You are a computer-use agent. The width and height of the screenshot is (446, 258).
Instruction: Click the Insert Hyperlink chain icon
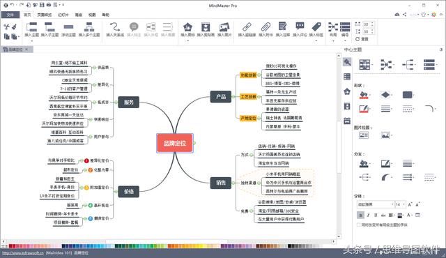[247, 27]
